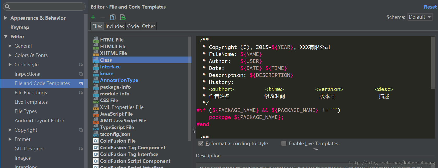Open the Schema Default dropdown
The height and width of the screenshot is (168, 438).
point(420,17)
